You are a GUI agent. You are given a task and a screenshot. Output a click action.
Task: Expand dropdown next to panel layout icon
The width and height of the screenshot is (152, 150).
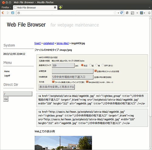pyautogui.click(x=137, y=13)
